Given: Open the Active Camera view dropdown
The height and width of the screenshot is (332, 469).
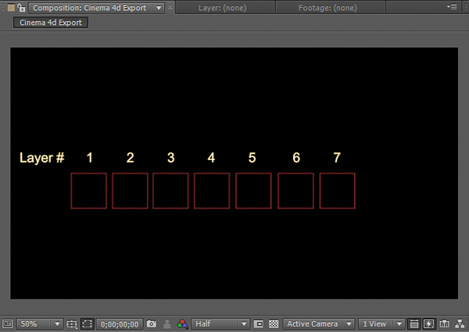Looking at the screenshot, I should point(319,324).
